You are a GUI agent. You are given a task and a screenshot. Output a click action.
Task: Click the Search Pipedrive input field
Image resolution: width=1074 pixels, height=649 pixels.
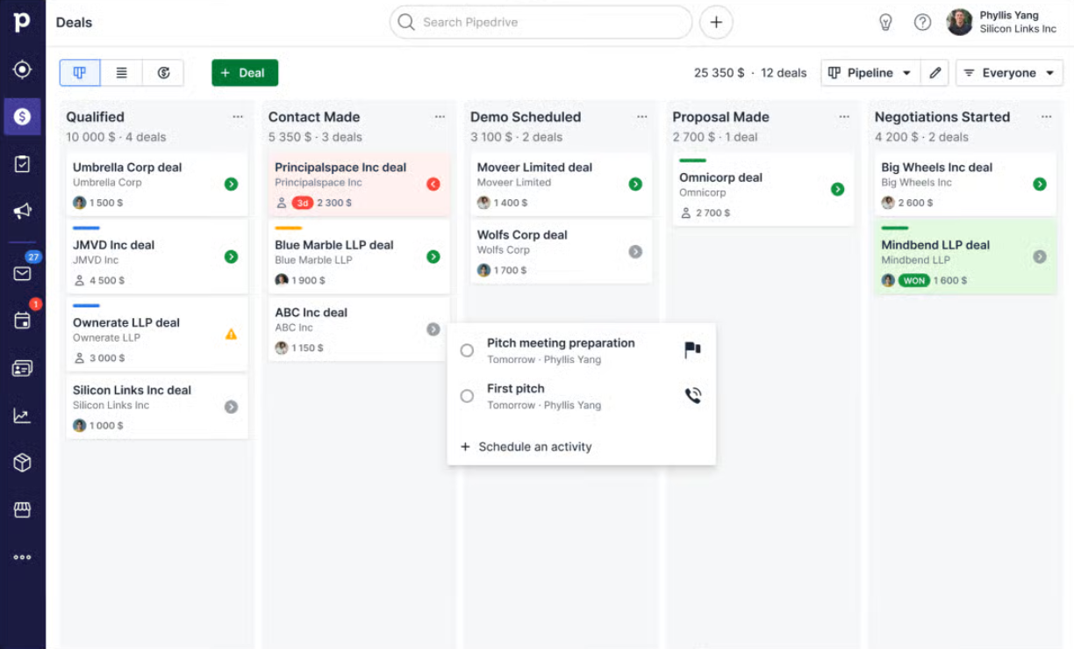pos(540,22)
